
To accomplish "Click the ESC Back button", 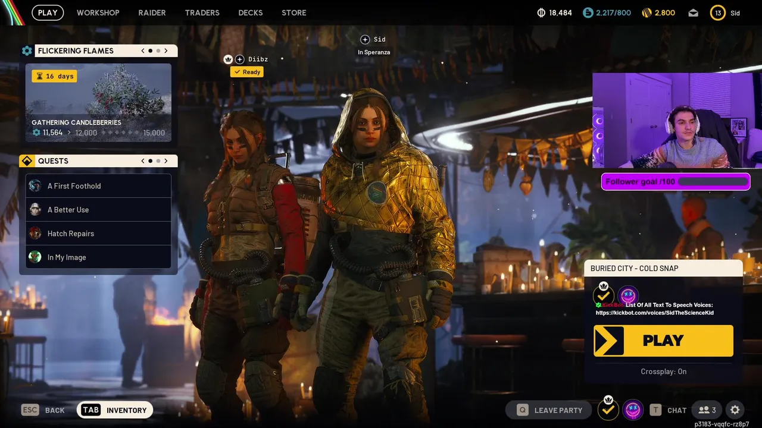I will pyautogui.click(x=43, y=410).
